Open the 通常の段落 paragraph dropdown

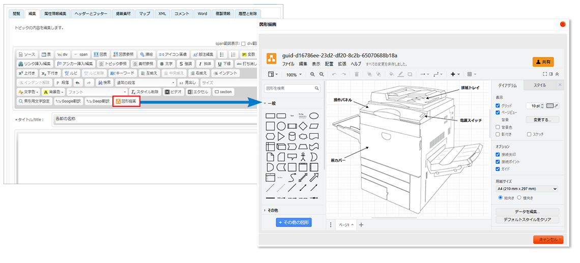(x=146, y=82)
